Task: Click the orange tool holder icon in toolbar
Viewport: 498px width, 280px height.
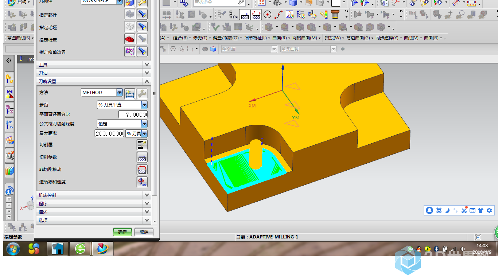Action: 335,15
